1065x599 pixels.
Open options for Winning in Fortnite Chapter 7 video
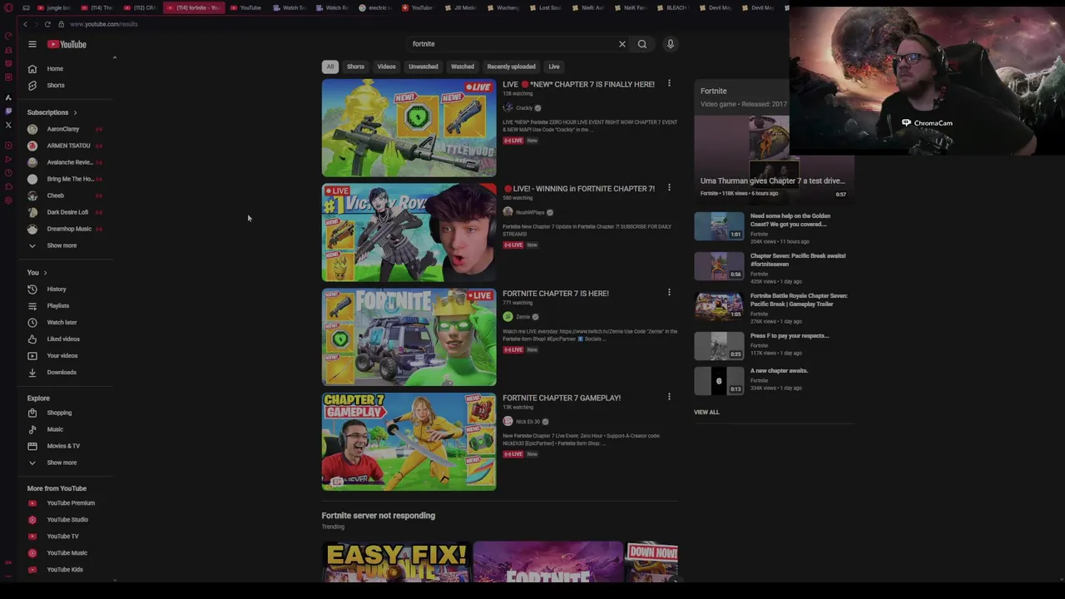pos(669,188)
